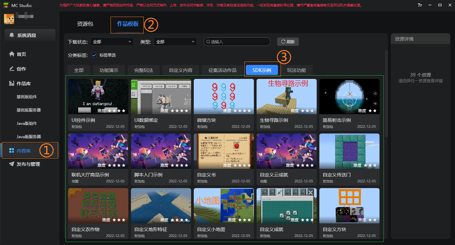Click the Home house icon in the sidebar
This screenshot has width=455, height=245.
(12, 54)
